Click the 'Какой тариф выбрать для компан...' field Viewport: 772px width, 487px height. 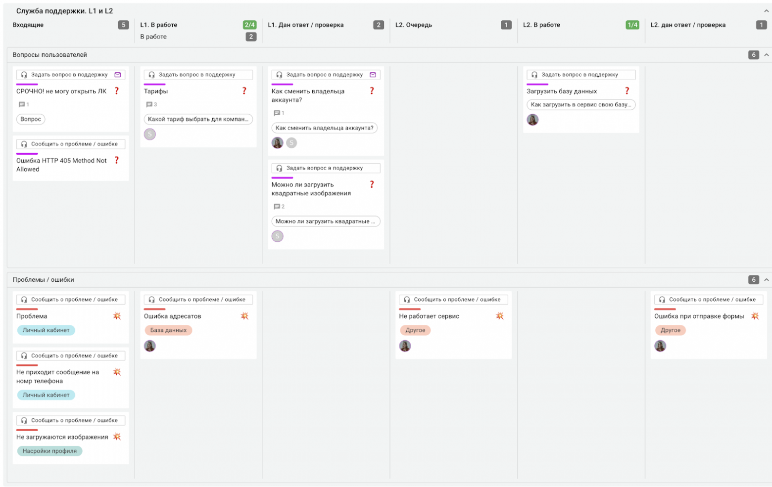pyautogui.click(x=198, y=119)
